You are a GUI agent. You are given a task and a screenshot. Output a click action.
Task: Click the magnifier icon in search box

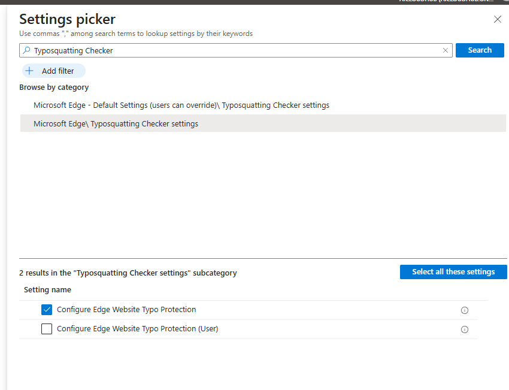(x=26, y=51)
